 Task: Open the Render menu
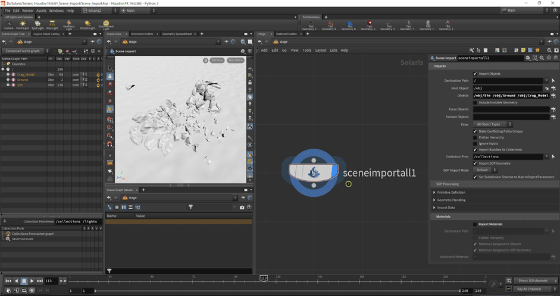[x=27, y=10]
